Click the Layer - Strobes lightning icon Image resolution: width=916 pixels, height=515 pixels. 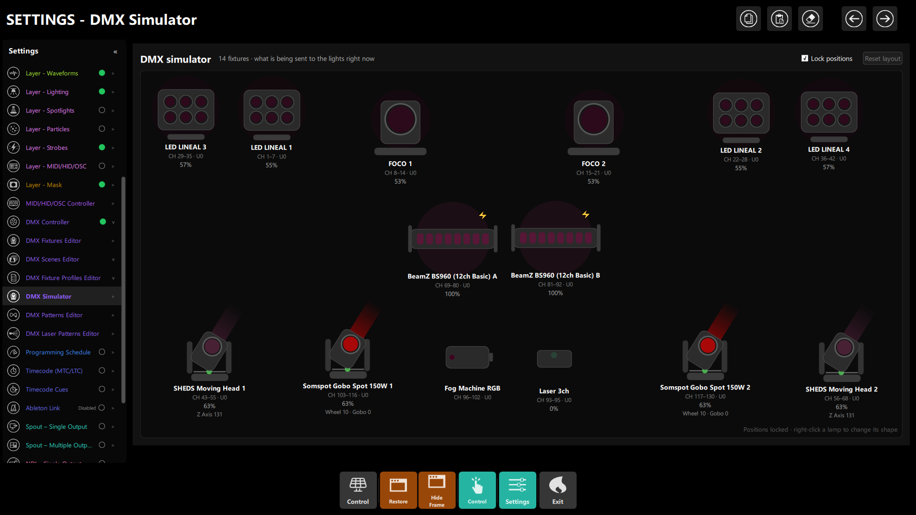click(x=13, y=147)
